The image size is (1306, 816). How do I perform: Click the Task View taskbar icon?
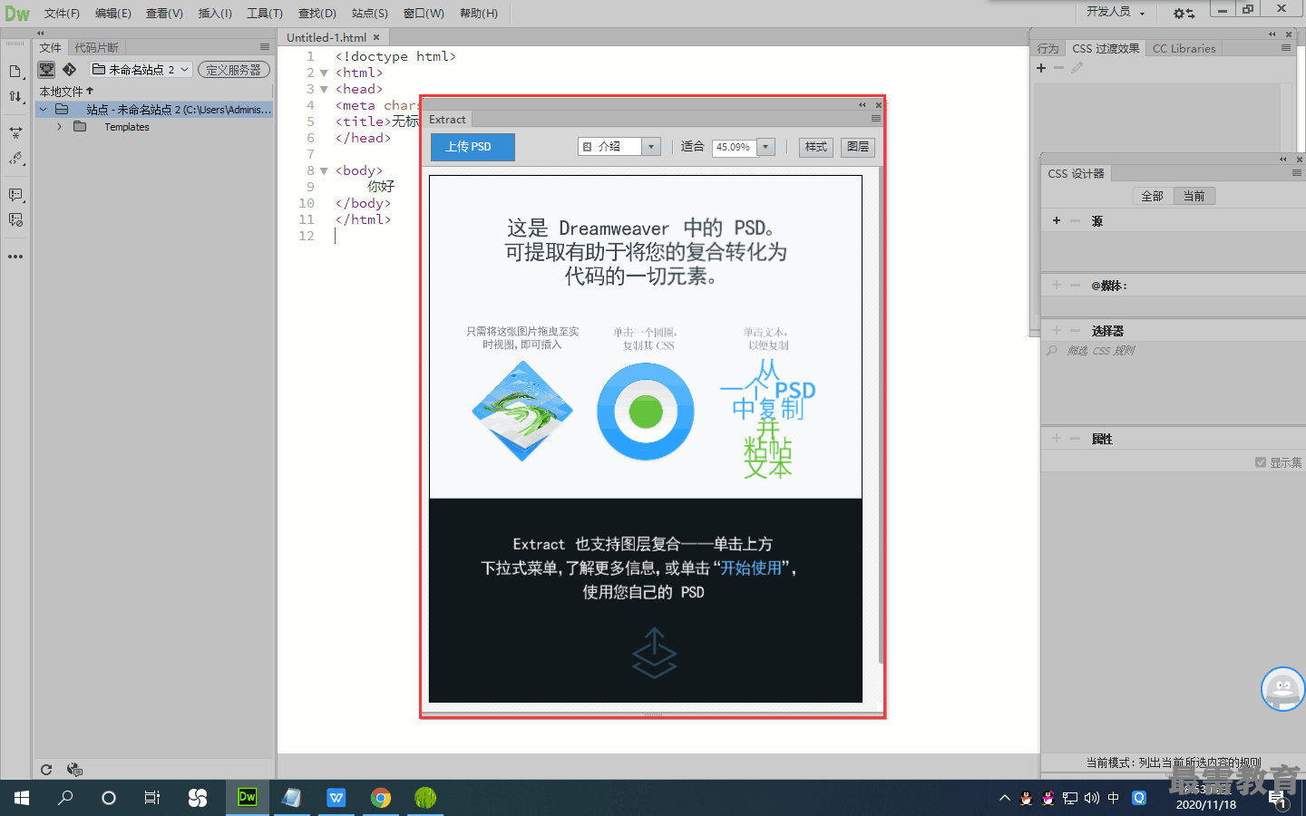[x=152, y=797]
